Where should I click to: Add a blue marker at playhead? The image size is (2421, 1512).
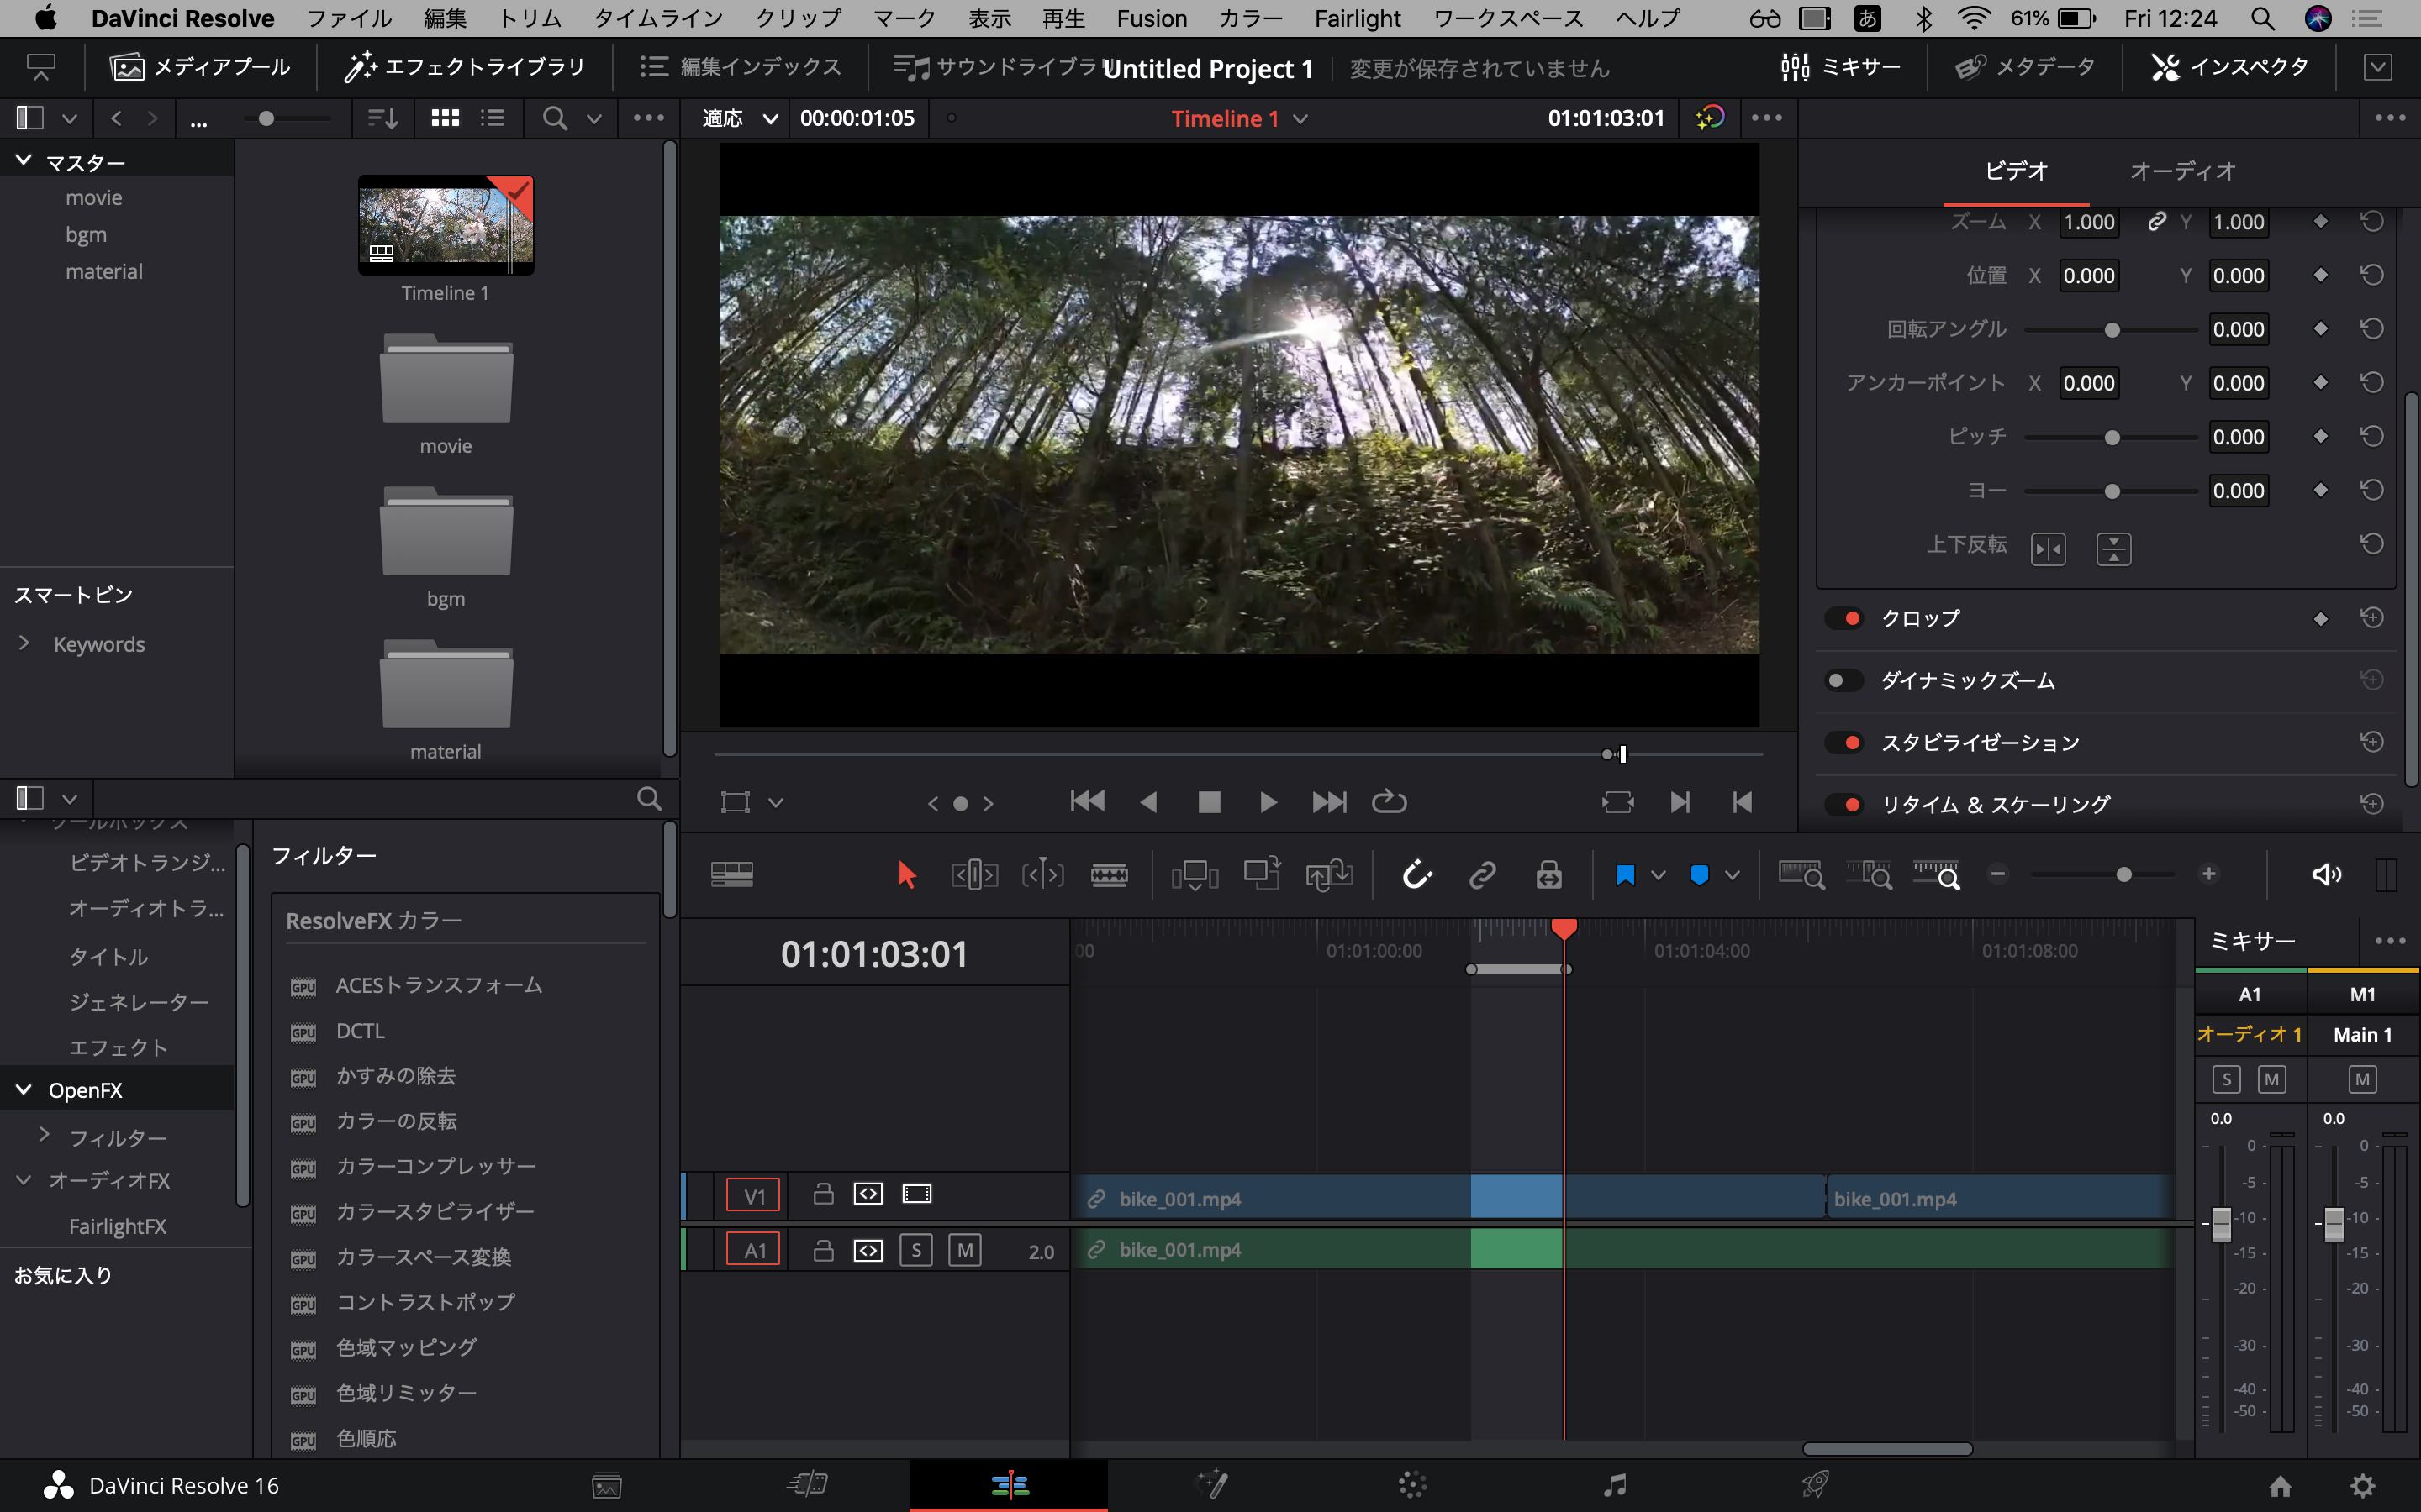coord(1699,875)
